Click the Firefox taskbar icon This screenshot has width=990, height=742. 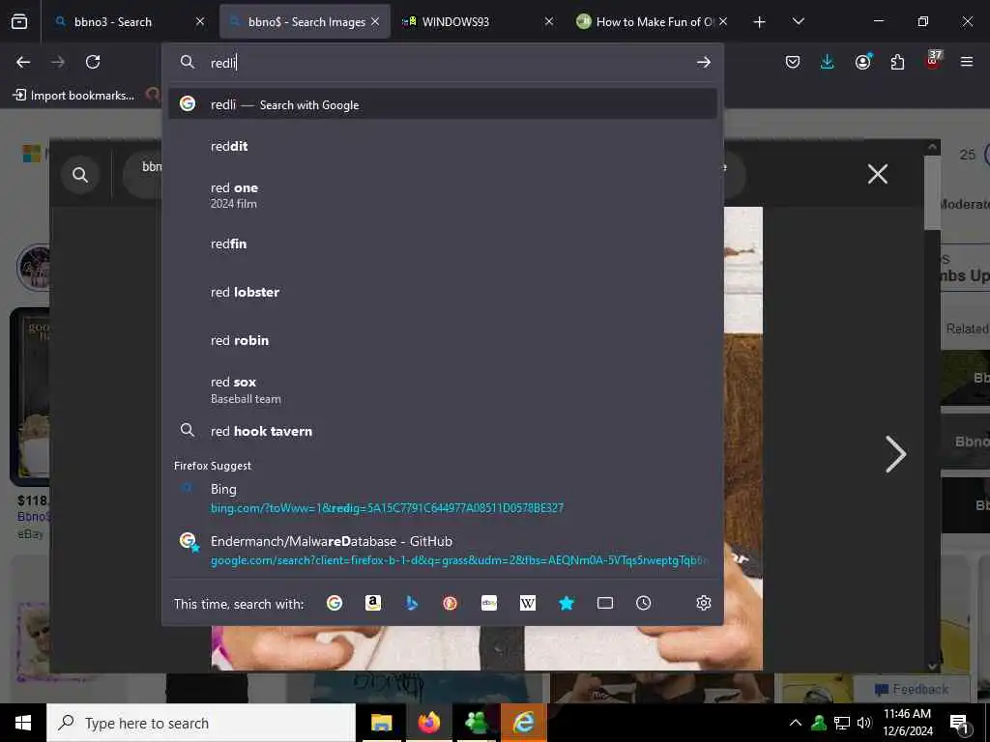[x=428, y=723]
